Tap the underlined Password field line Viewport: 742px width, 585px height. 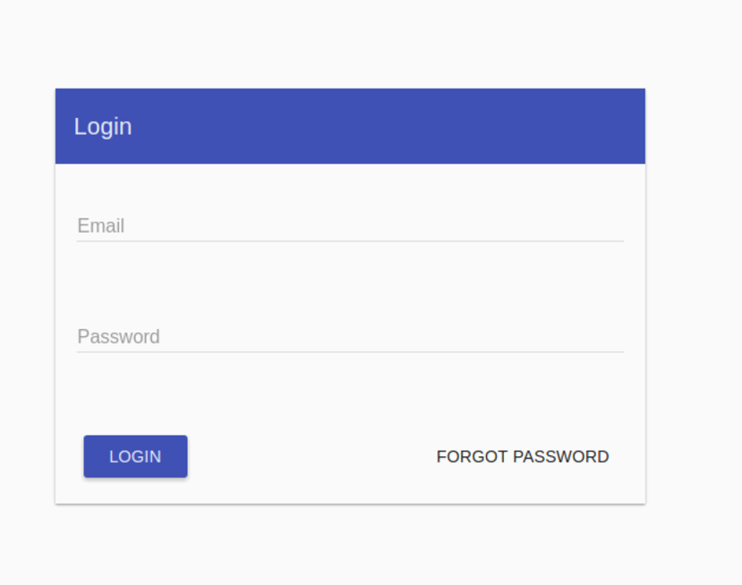tap(349, 351)
